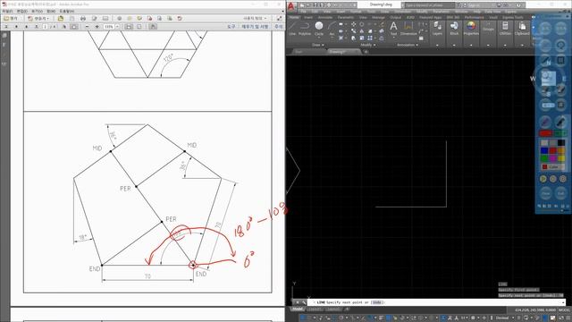Toggle the MODEL space status button
Viewport: 572px width, 322px height.
point(564,310)
